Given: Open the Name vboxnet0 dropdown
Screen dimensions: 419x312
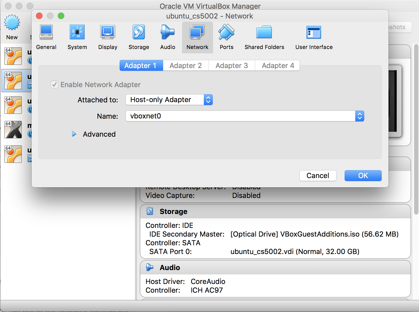Looking at the screenshot, I should click(245, 116).
